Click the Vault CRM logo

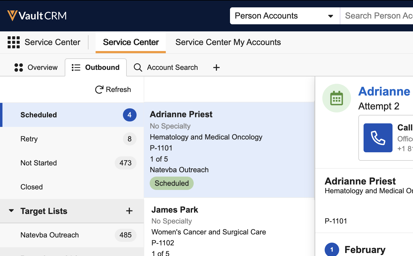[x=37, y=16]
